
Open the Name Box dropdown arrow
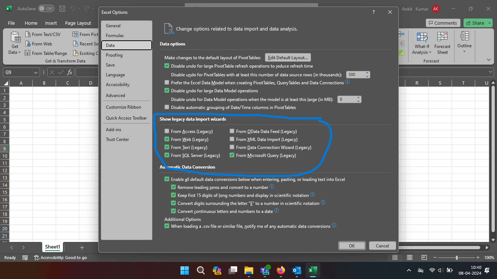click(x=36, y=73)
